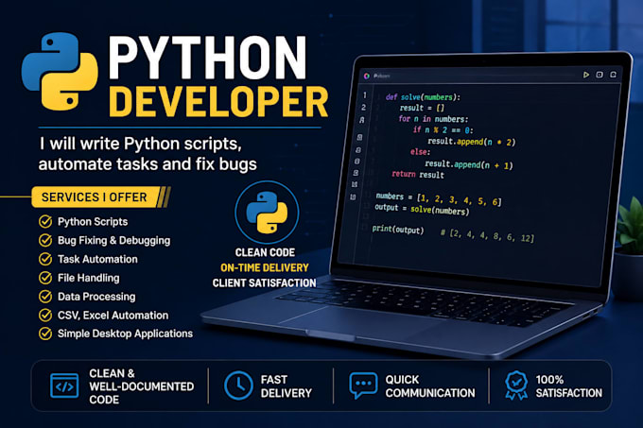Click the '# [2, 4, 4, 8, 6, 12]' comment
Viewport: 643px width, 428px height.
pos(487,235)
